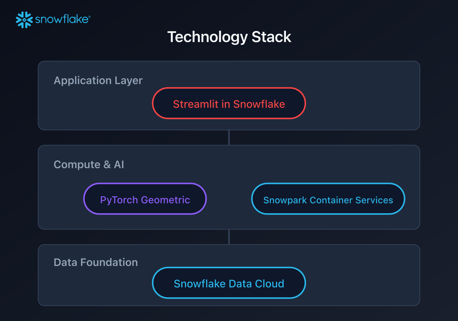Click the word Services in blue pill
The width and height of the screenshot is (458, 321).
click(374, 200)
